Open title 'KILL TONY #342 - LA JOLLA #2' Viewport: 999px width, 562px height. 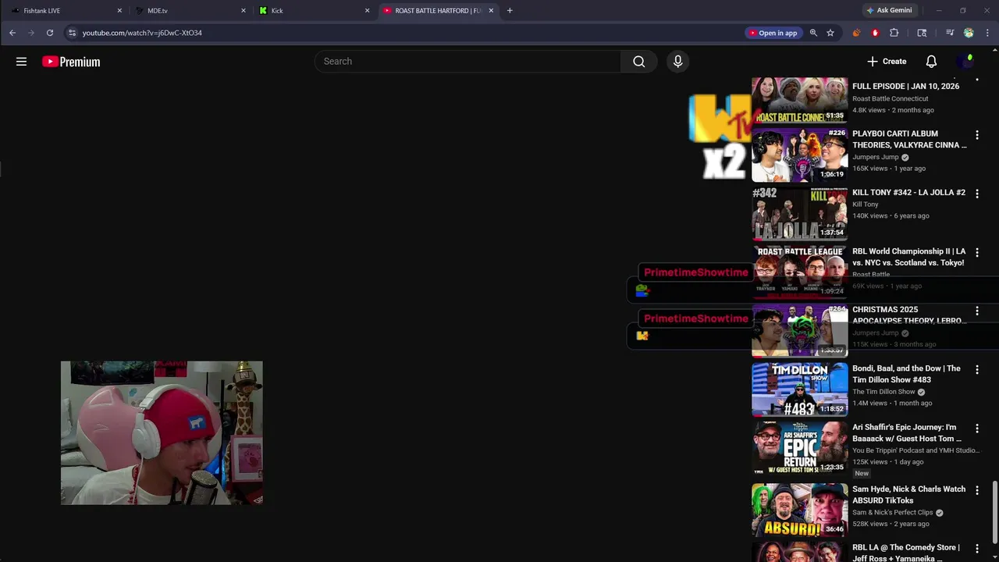[908, 192]
